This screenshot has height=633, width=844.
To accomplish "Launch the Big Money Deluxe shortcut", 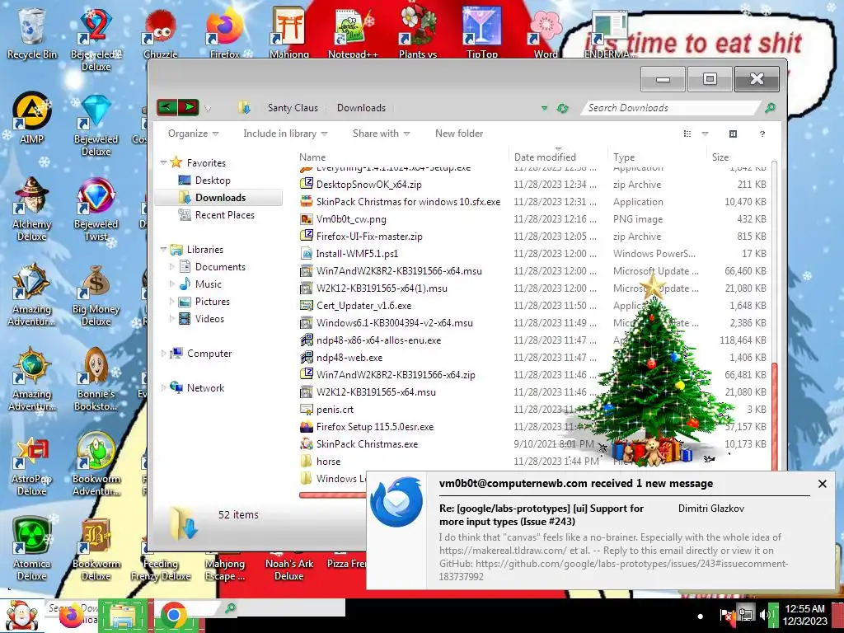I will pos(96,295).
